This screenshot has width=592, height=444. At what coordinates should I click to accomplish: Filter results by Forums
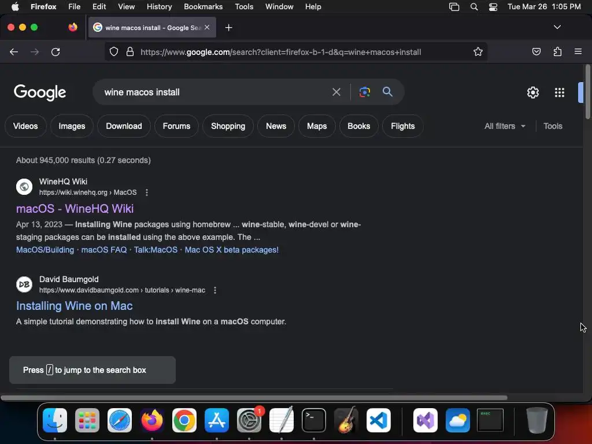(x=176, y=126)
